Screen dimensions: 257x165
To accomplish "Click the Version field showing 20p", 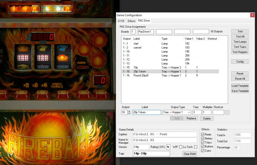I will 141,147.
